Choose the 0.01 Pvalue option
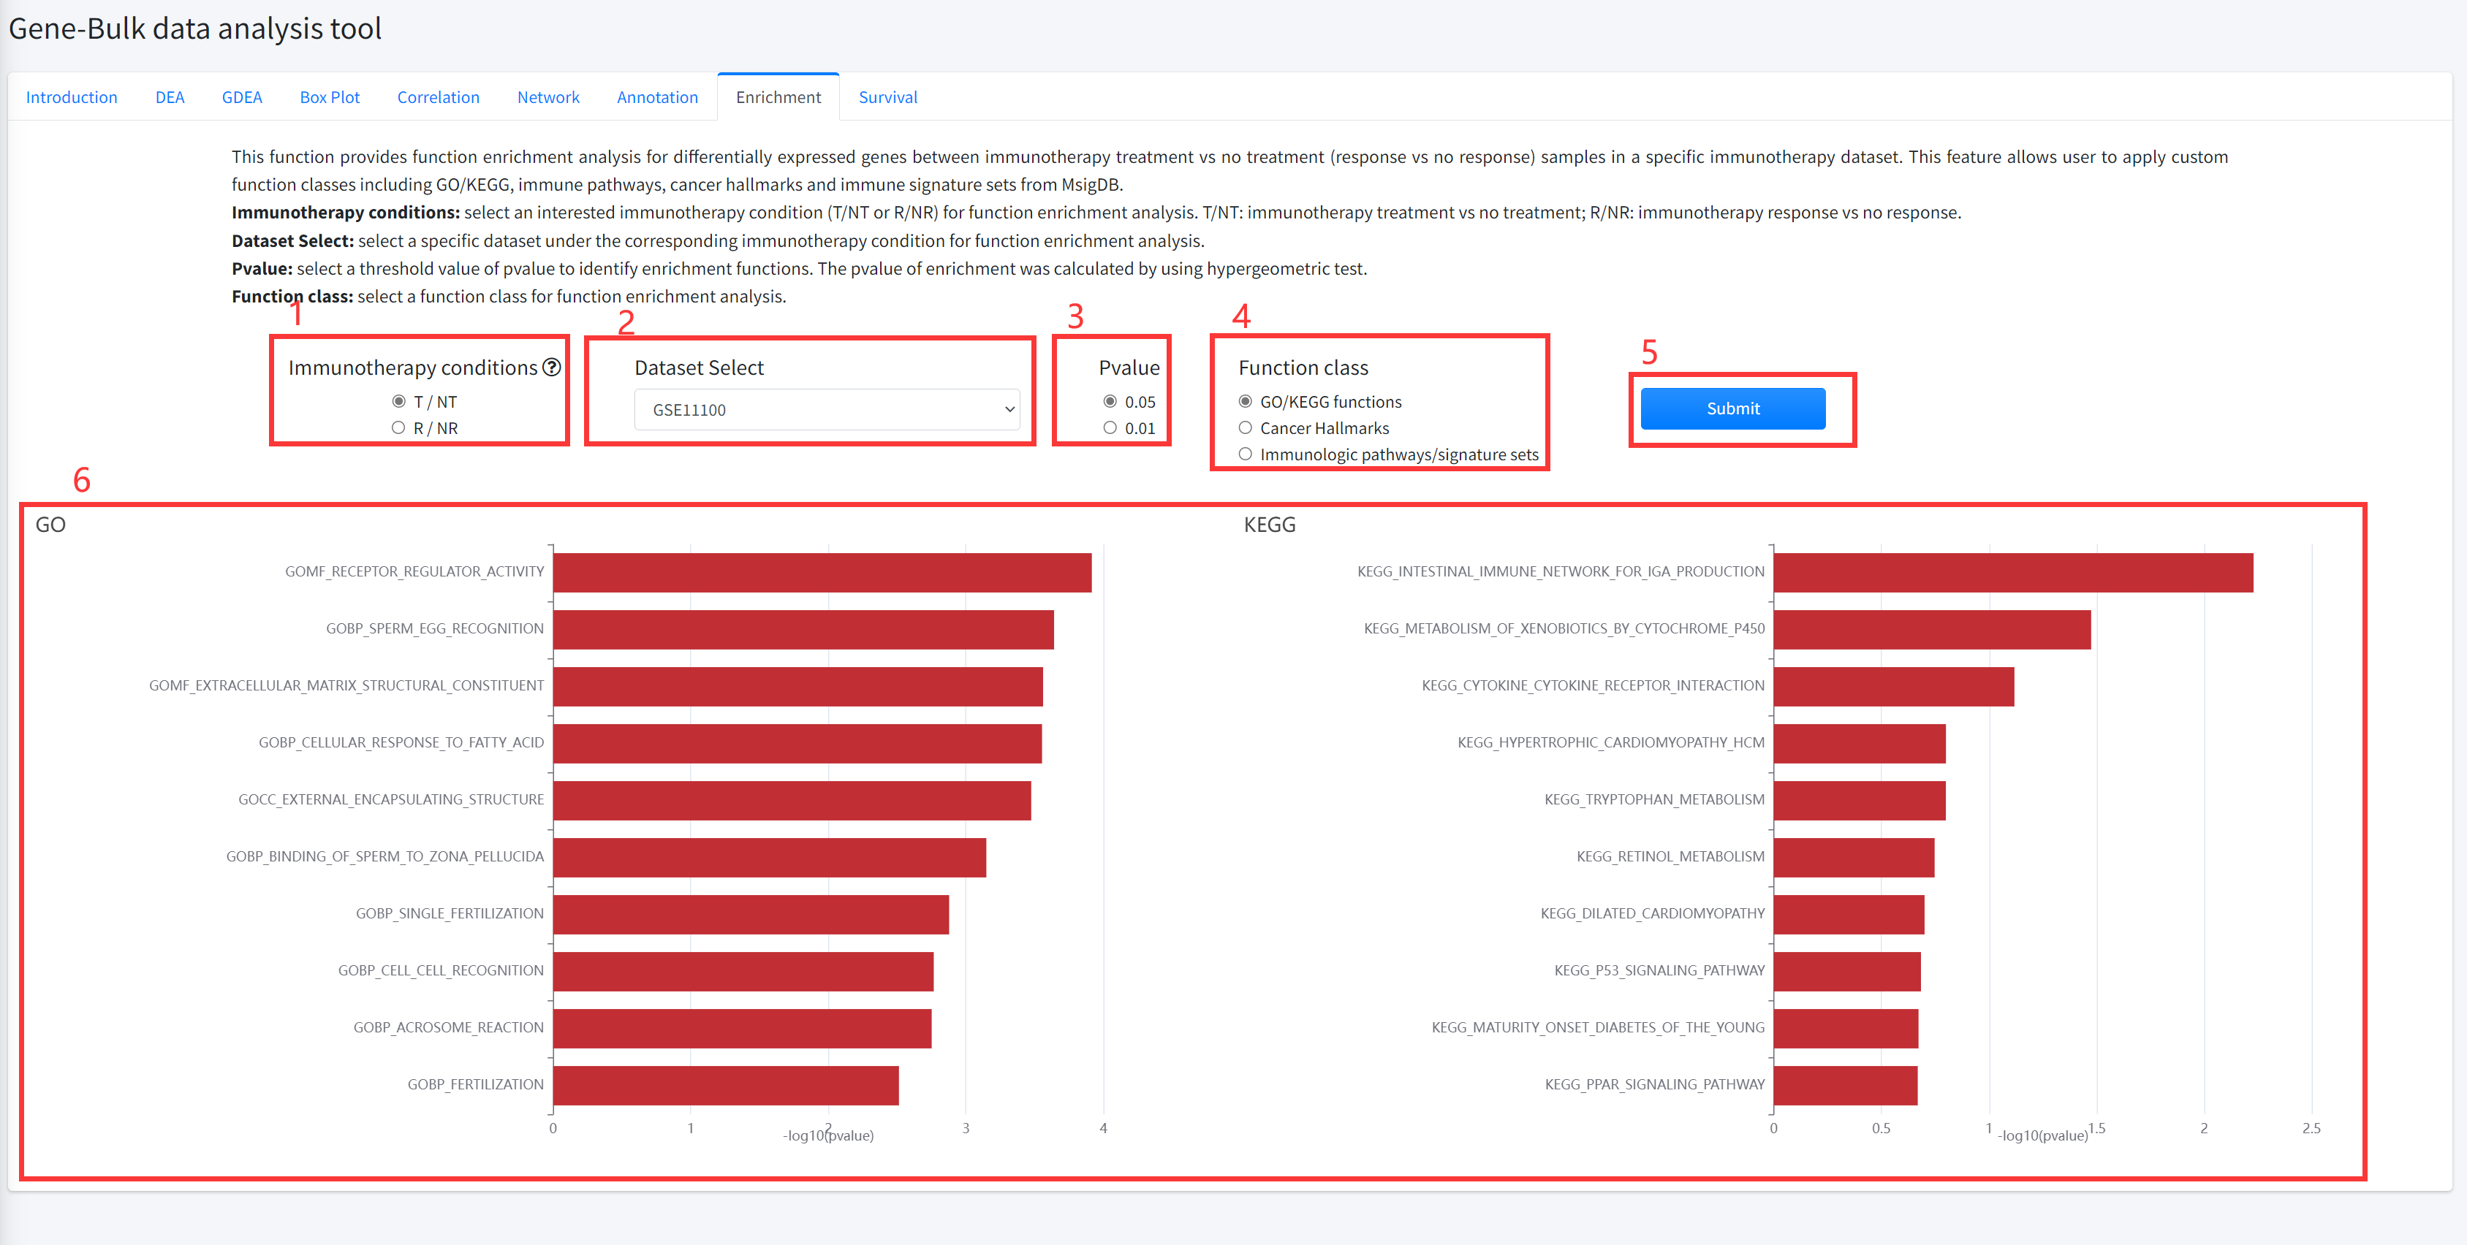The height and width of the screenshot is (1245, 2467). [1110, 427]
